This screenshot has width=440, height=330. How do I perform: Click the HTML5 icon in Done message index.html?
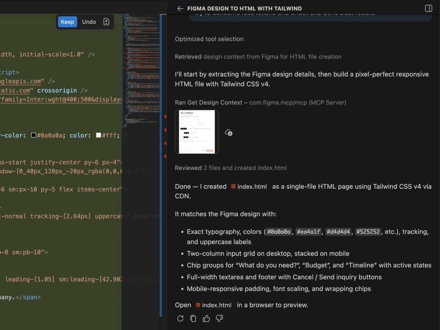coord(233,187)
